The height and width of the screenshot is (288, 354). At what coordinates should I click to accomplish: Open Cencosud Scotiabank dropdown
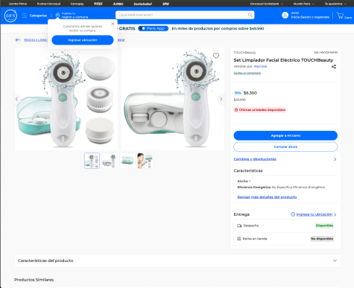tap(266, 4)
